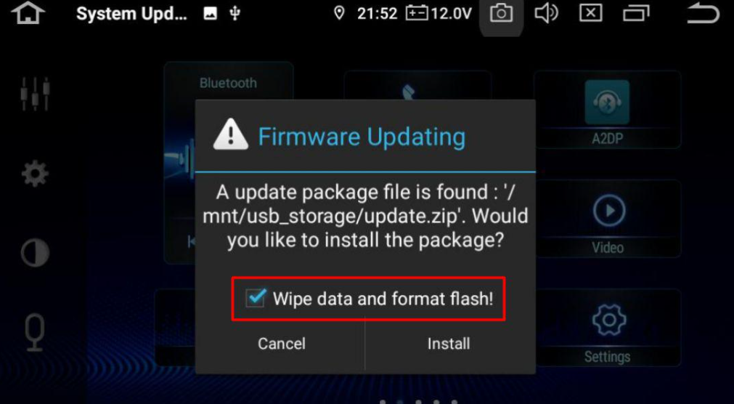
Task: Open the recent apps windows icon
Action: tap(636, 14)
